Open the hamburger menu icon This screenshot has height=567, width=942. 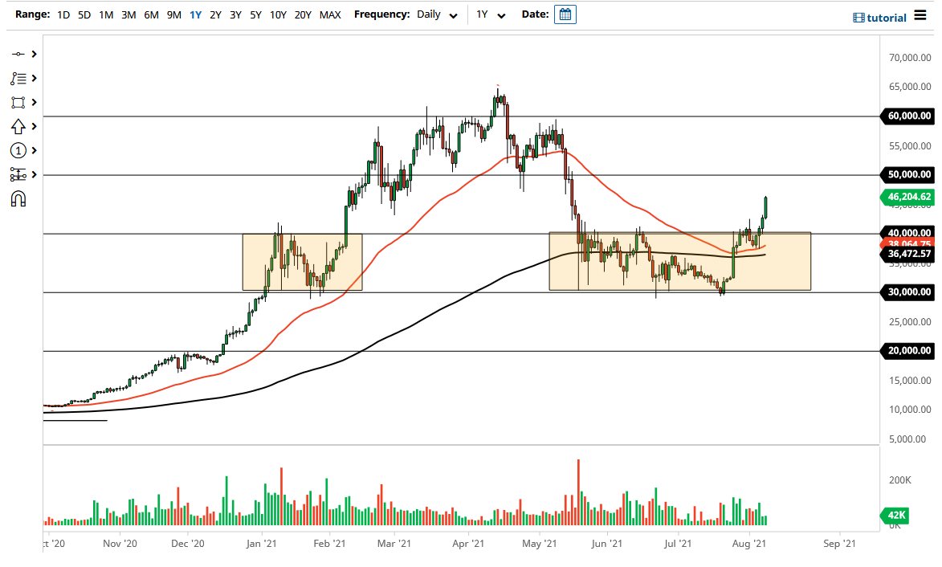[920, 15]
